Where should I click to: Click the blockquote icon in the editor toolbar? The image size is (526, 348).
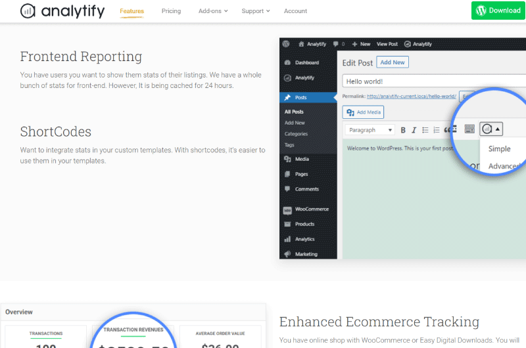tap(448, 130)
